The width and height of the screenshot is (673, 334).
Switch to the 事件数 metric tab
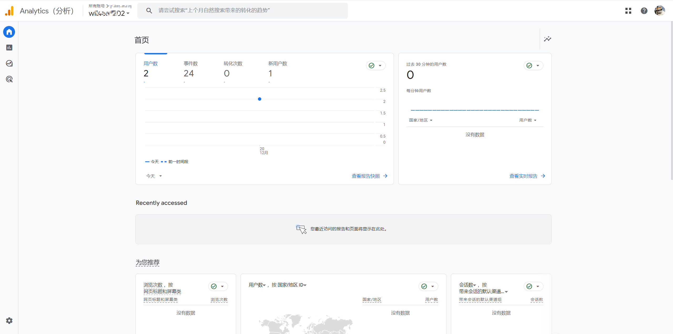coord(190,69)
